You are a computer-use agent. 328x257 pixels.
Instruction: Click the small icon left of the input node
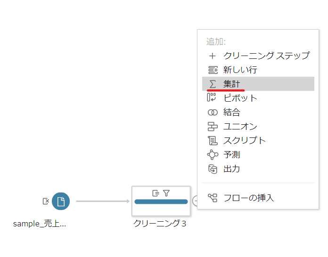coord(46,201)
